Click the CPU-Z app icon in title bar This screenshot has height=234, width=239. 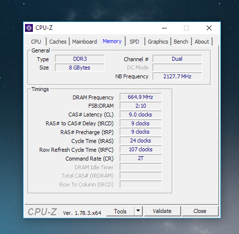(29, 28)
